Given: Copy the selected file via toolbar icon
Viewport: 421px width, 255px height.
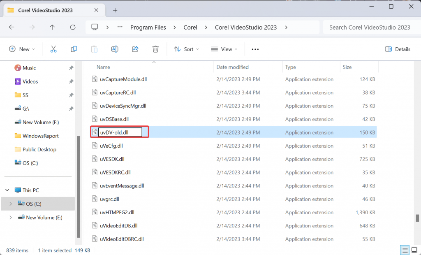Looking at the screenshot, I should [x=74, y=49].
